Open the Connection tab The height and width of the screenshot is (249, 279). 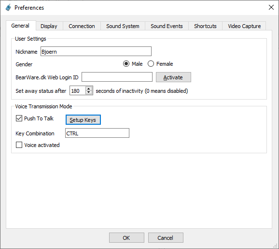click(82, 26)
